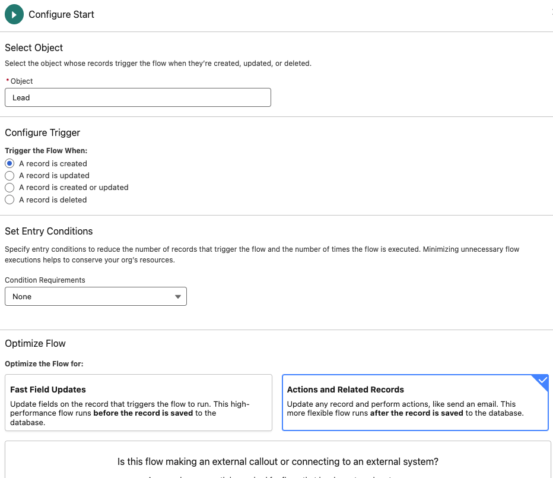Click the Select Object section heading
This screenshot has height=478, width=553.
(34, 48)
